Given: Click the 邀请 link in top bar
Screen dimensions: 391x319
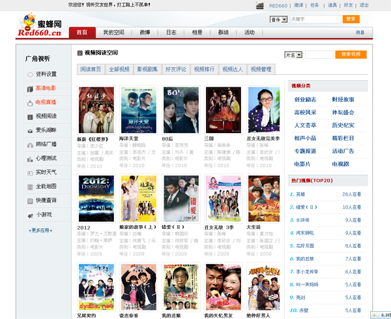Looking at the screenshot, I should pos(298,5).
